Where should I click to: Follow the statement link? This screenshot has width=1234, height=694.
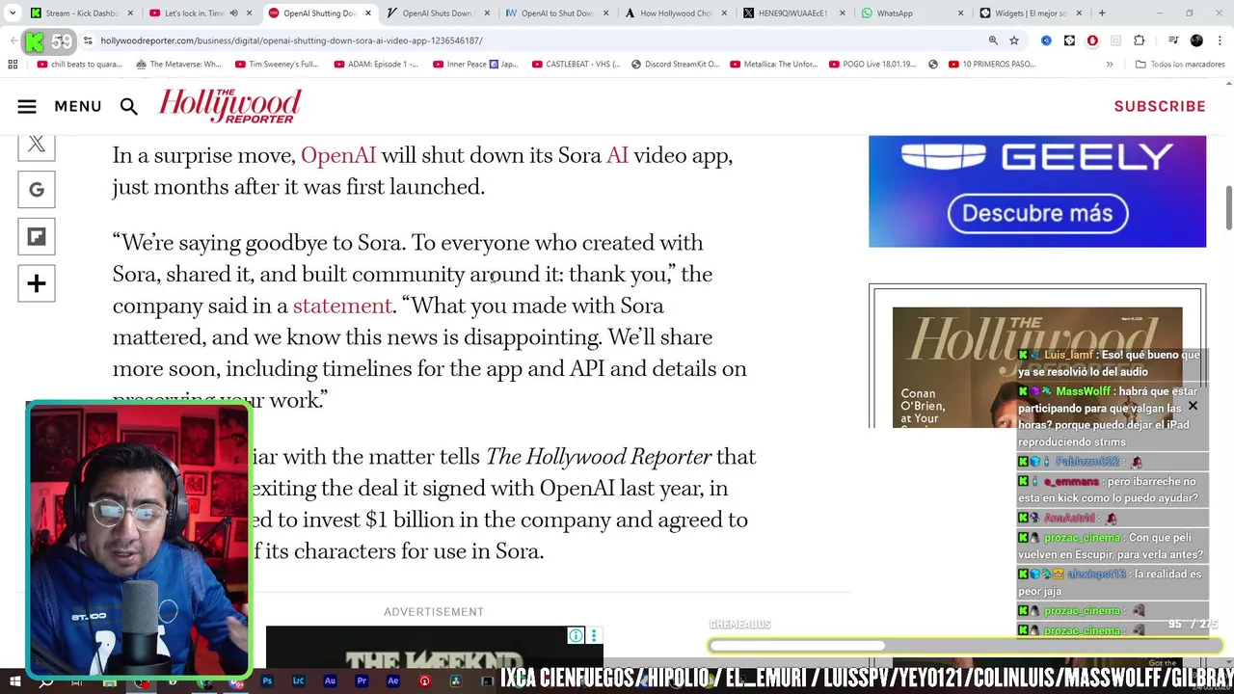342,306
